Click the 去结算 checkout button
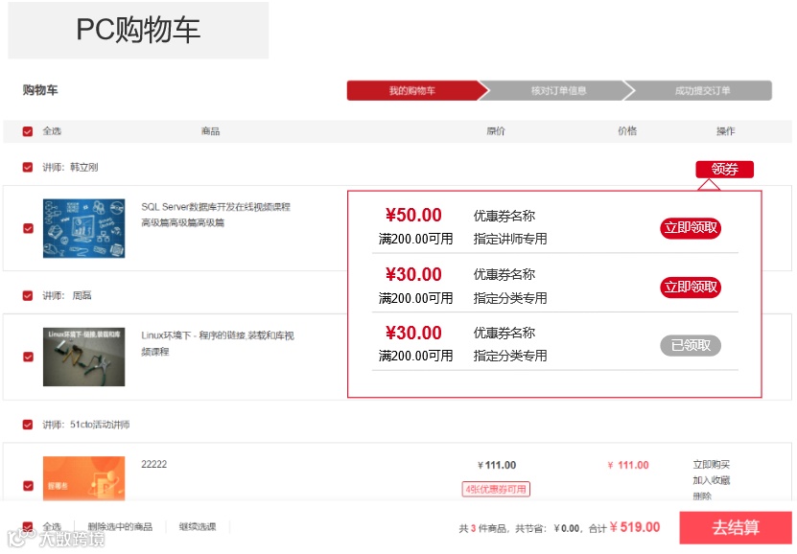 tap(736, 527)
